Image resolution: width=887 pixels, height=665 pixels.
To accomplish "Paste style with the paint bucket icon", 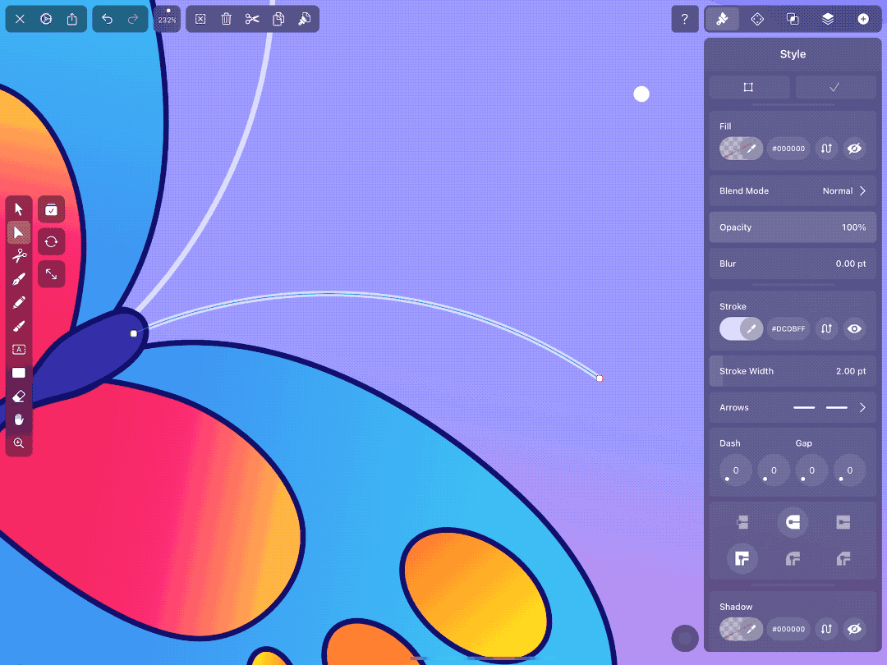I will (x=305, y=19).
